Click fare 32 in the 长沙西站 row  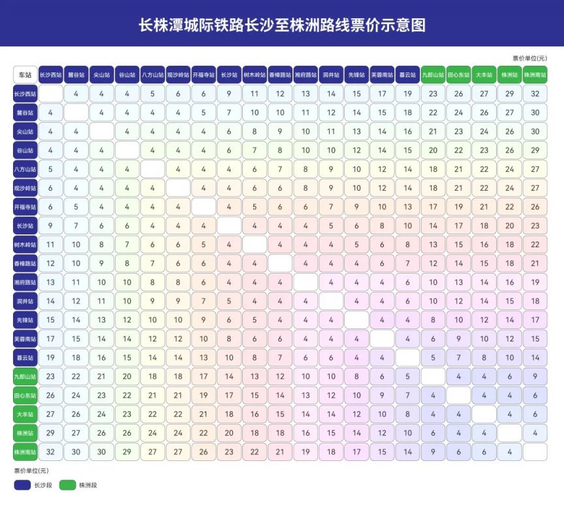pyautogui.click(x=535, y=93)
